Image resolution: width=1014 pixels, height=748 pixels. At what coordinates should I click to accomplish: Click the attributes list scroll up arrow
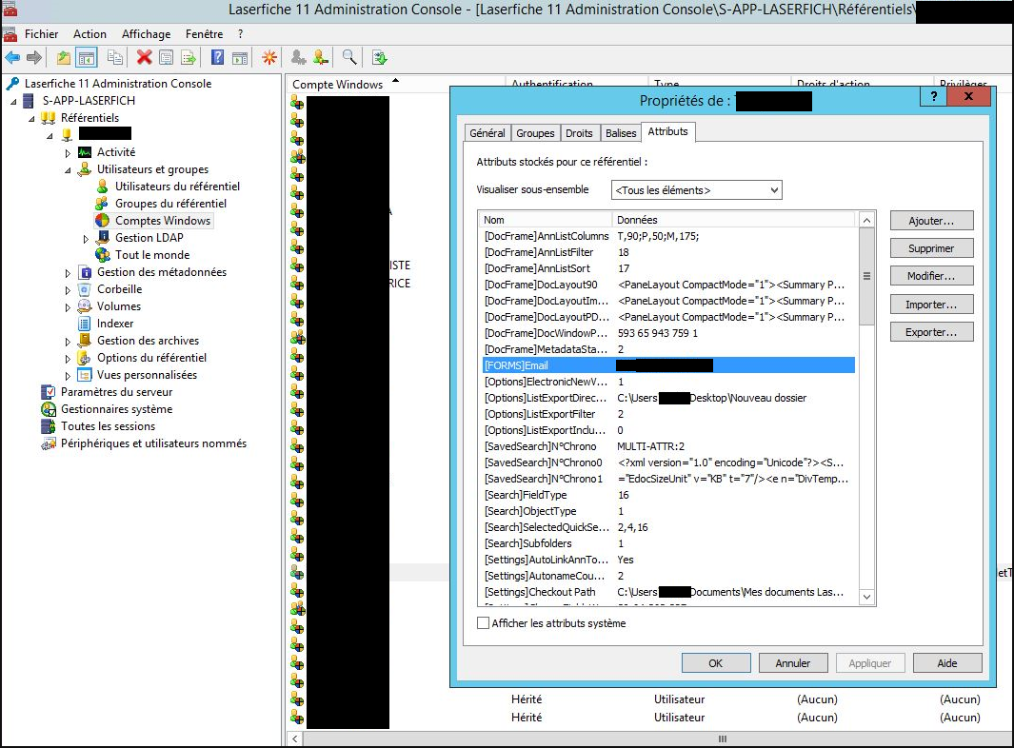click(866, 220)
